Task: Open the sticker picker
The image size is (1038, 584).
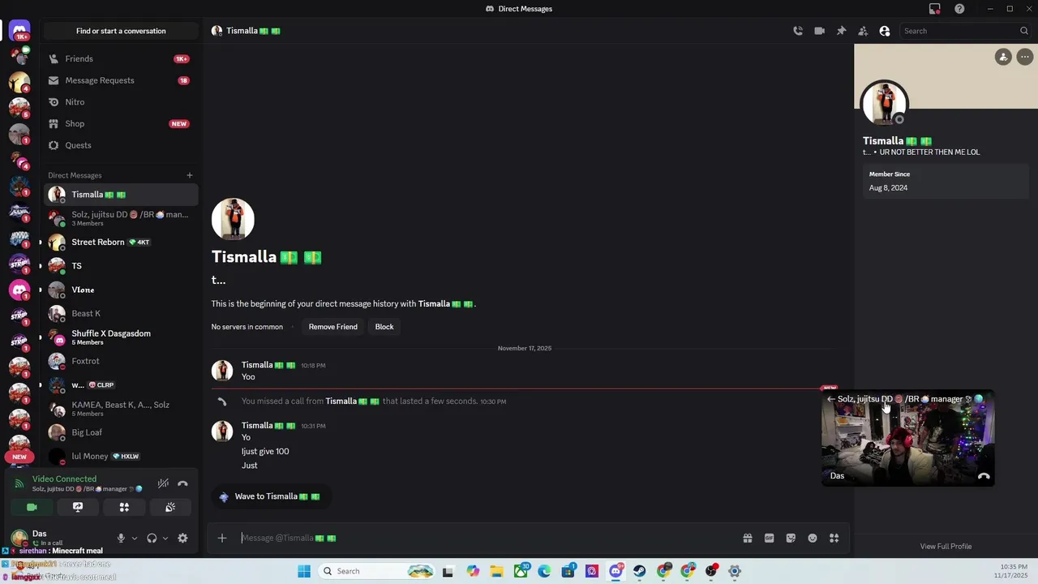Action: [791, 538]
